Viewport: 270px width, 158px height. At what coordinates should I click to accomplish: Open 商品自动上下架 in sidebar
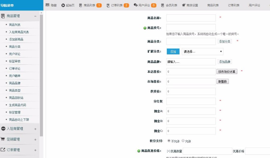19,120
